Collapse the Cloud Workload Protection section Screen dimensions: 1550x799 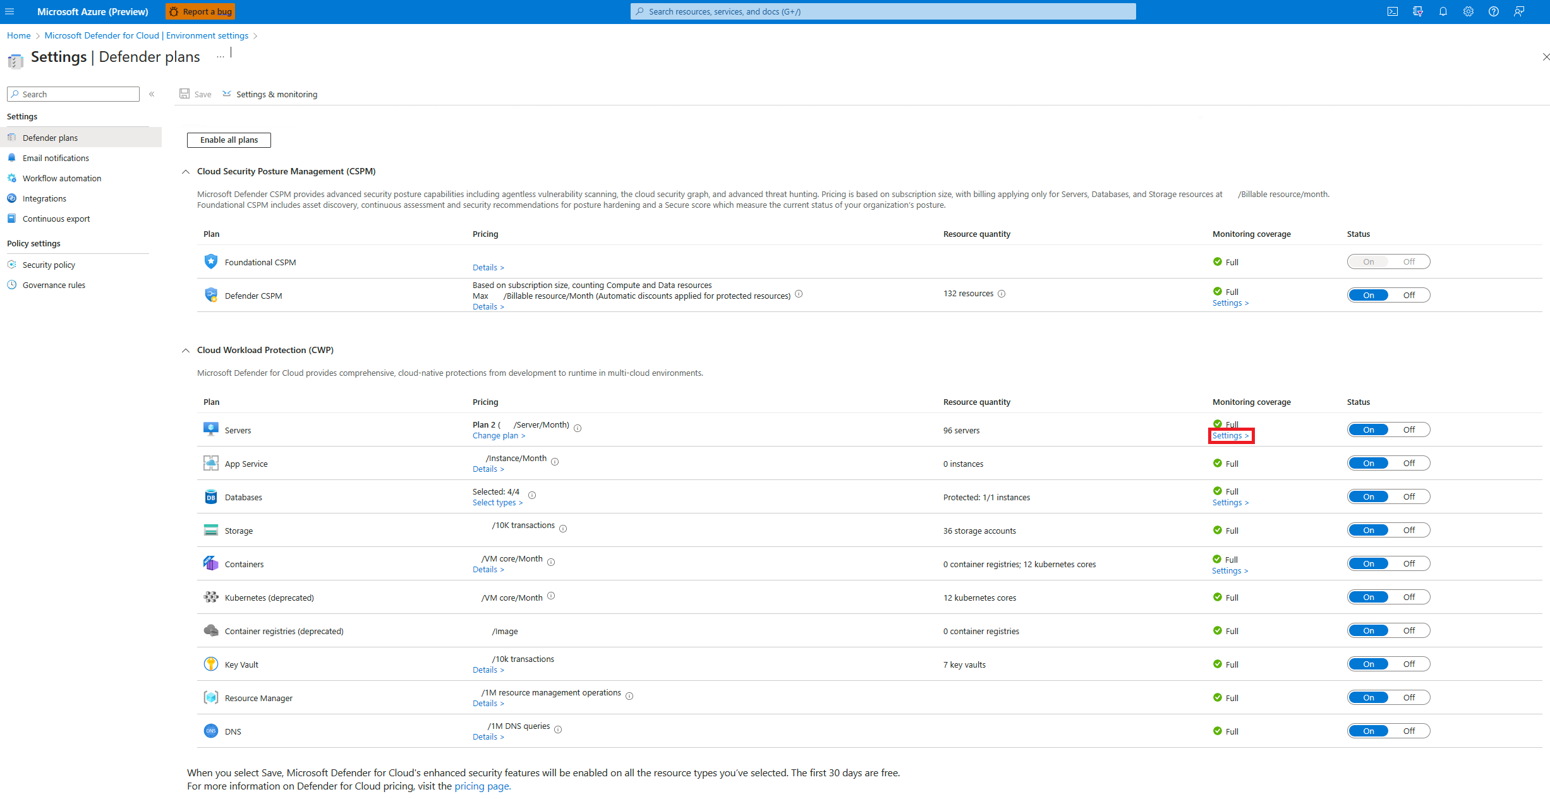[188, 349]
